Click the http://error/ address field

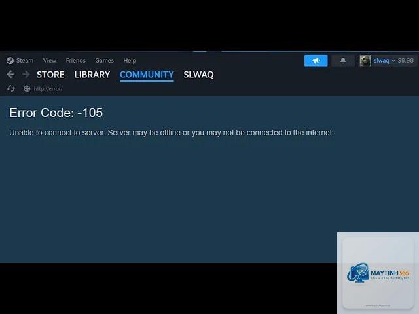[48, 89]
